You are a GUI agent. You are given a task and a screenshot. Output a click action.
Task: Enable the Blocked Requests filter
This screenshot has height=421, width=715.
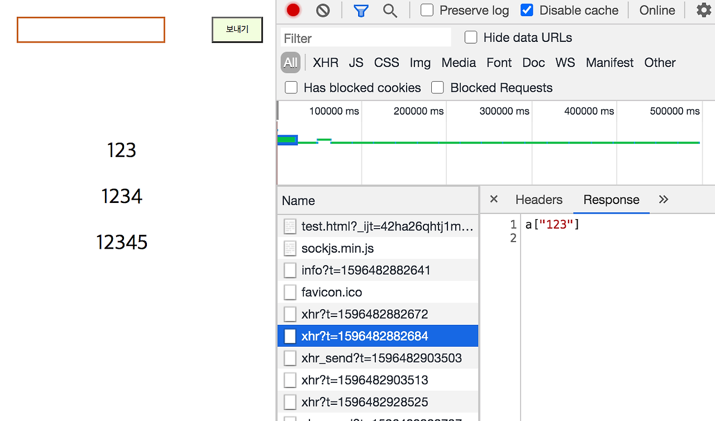click(x=437, y=87)
